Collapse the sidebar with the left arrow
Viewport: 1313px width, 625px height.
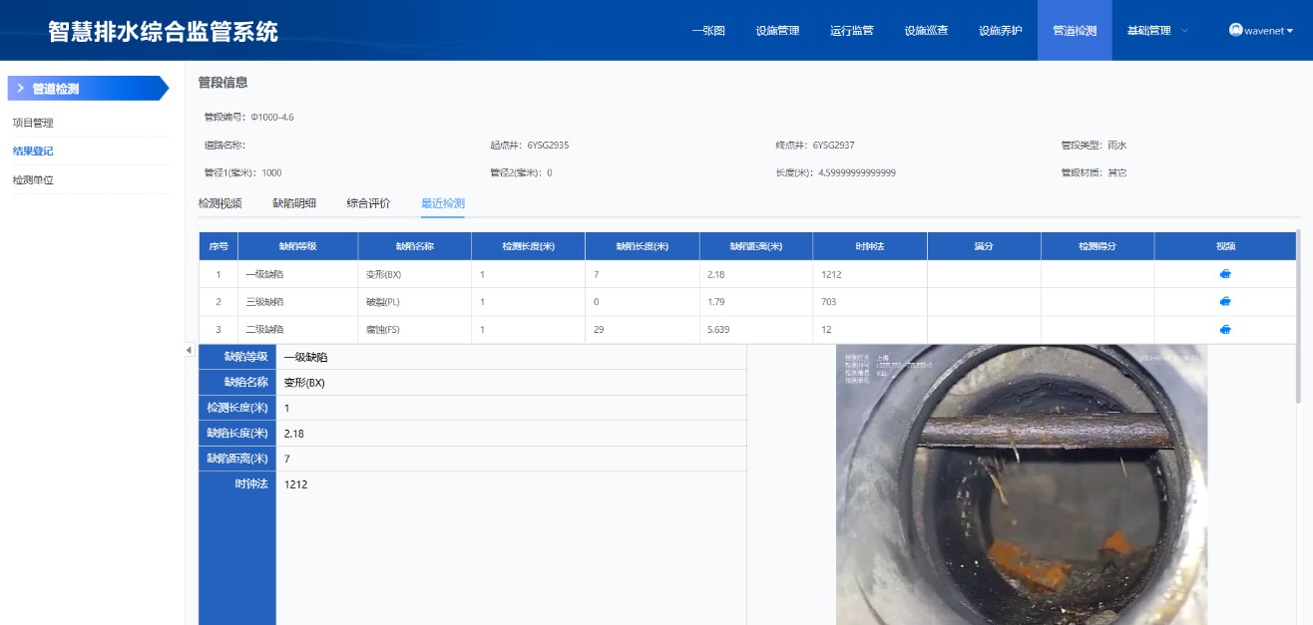[189, 351]
